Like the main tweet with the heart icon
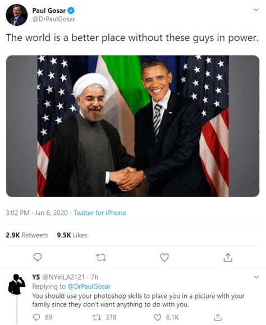This screenshot has height=325, width=266. coord(164,258)
